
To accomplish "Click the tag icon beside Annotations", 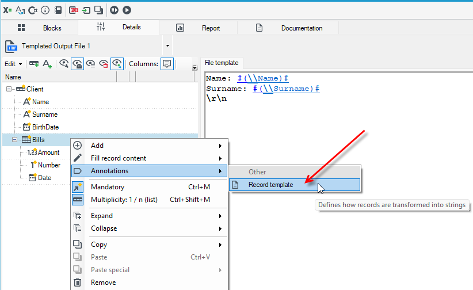I will tap(78, 171).
